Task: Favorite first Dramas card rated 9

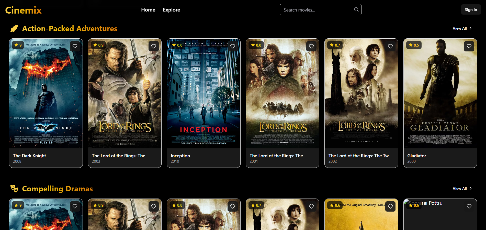Action: point(75,206)
